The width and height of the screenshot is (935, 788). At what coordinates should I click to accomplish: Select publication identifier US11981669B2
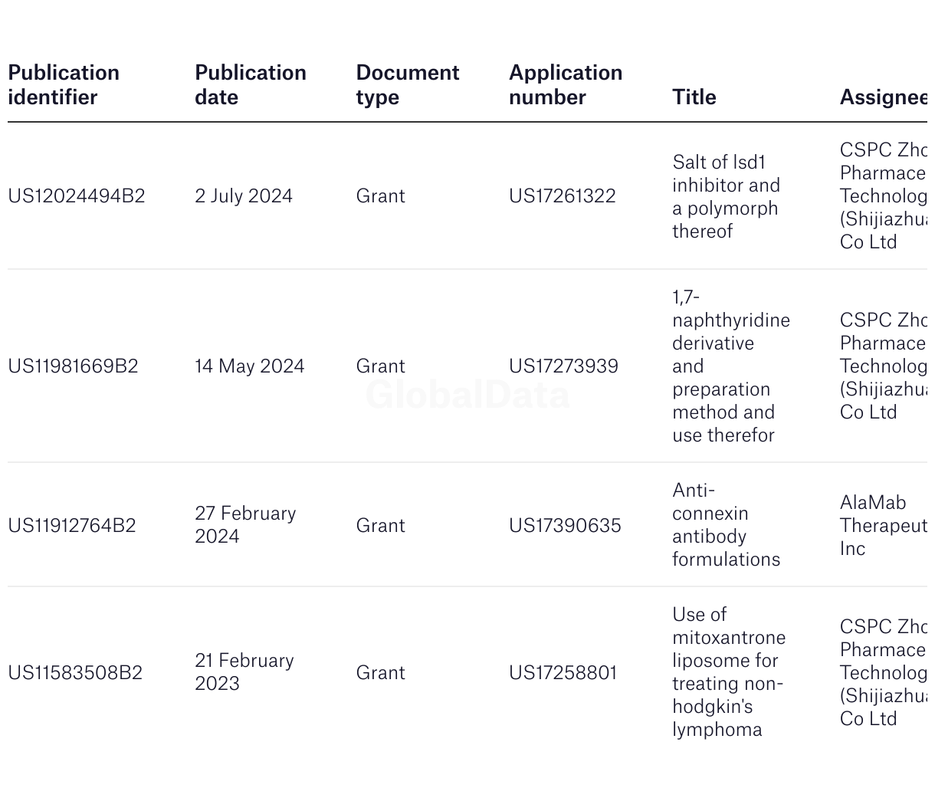(x=73, y=366)
